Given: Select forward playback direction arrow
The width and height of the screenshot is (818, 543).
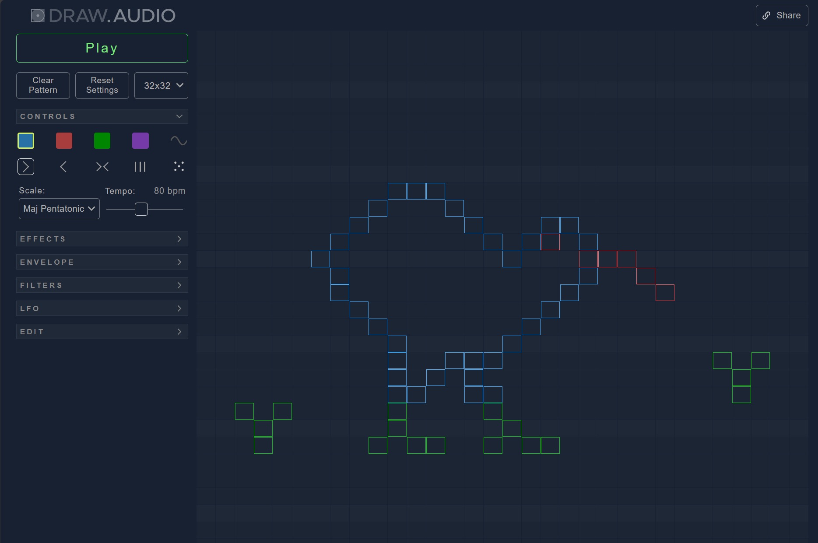Looking at the screenshot, I should (x=26, y=167).
